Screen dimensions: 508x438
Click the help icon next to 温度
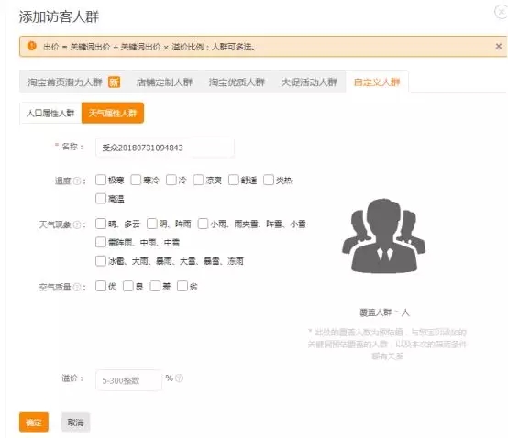(x=77, y=181)
